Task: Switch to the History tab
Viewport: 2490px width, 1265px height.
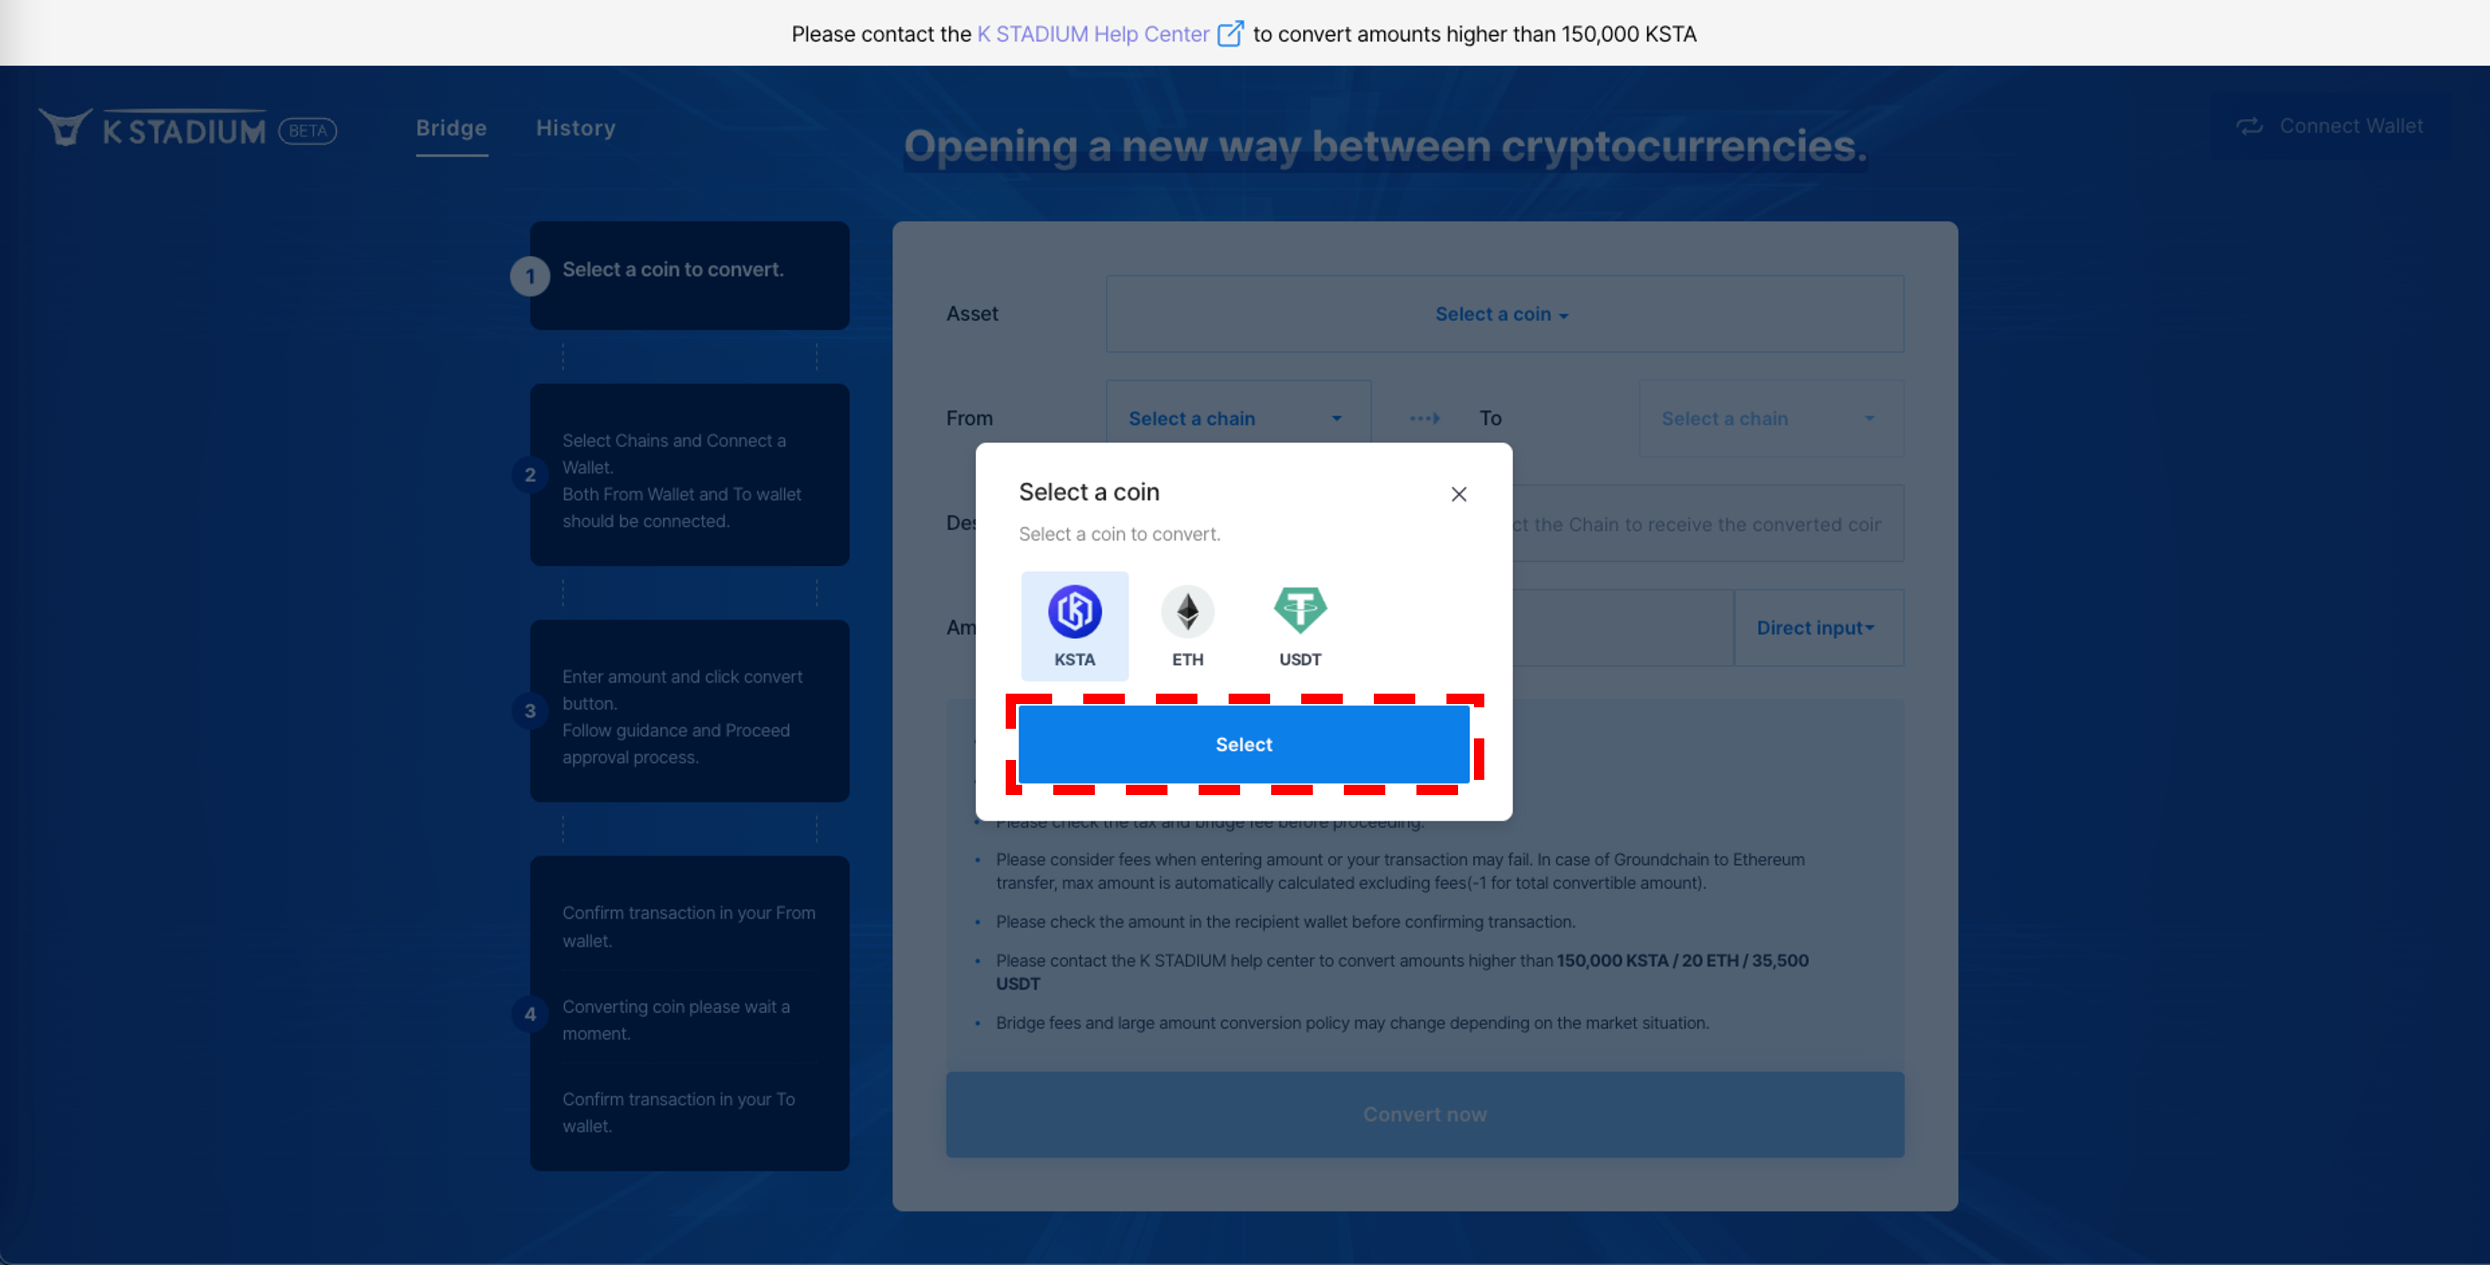Action: pos(575,127)
